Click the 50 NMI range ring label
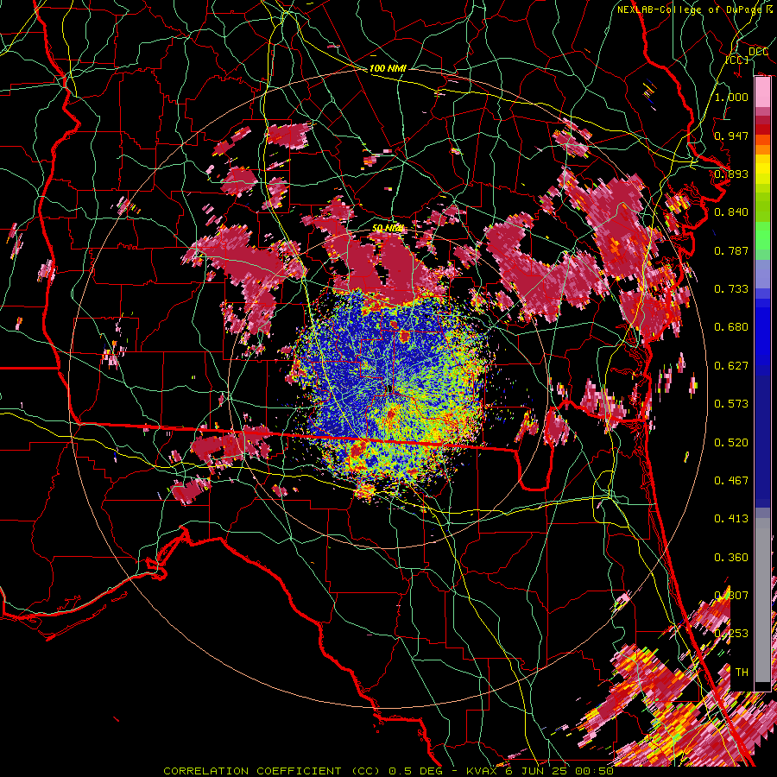 pos(388,228)
